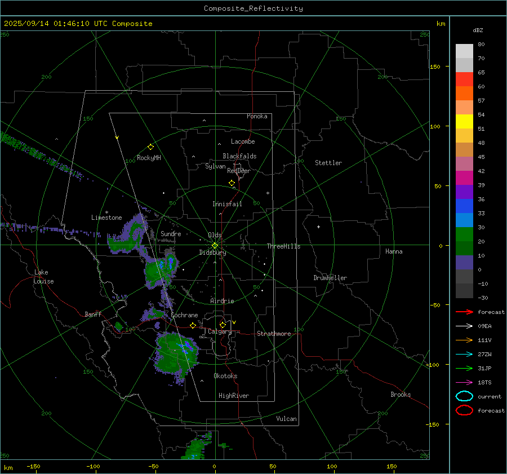This screenshot has height=474, width=507.
Task: Select the Lacombe label
Action: point(243,141)
